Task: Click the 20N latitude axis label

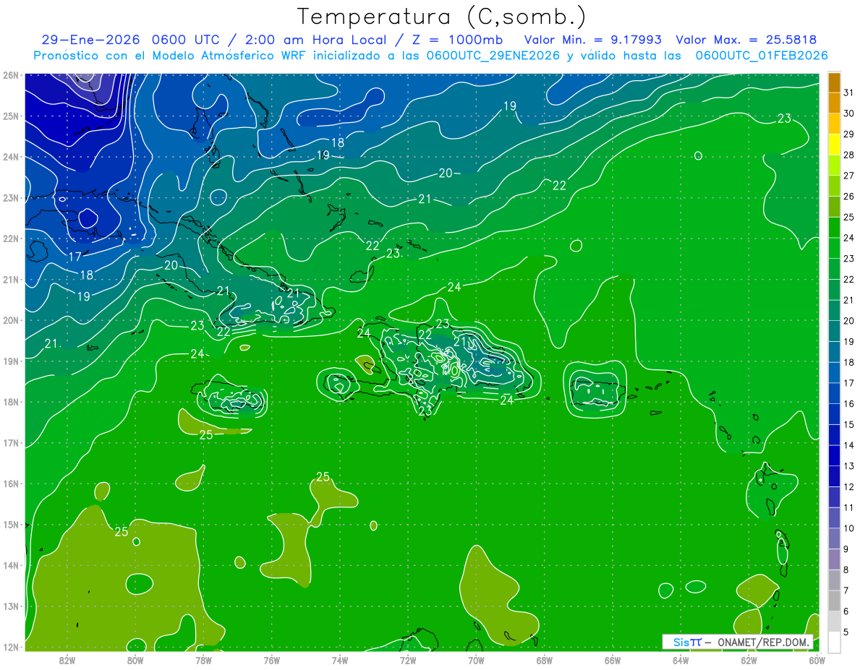Action: tap(11, 320)
